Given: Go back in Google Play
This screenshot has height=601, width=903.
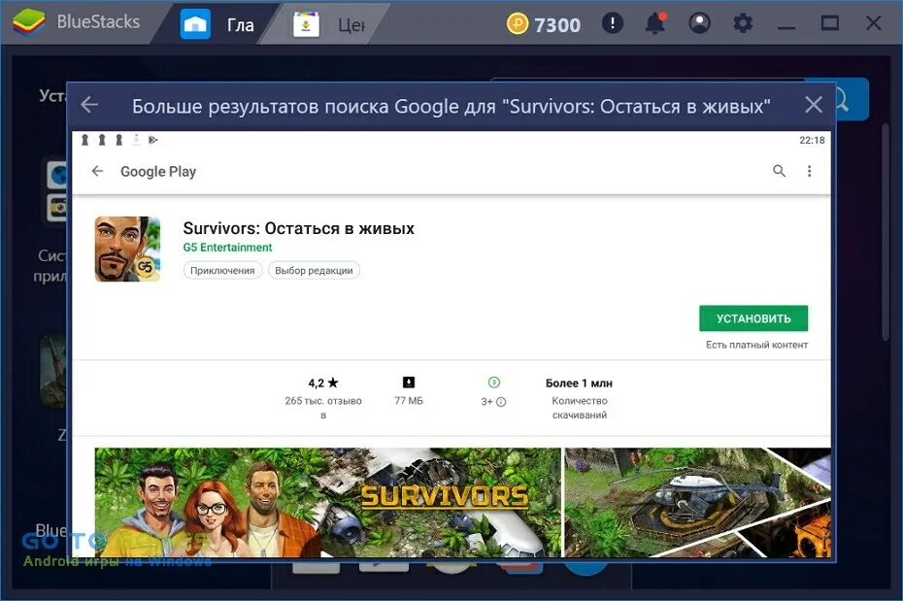Looking at the screenshot, I should coord(97,171).
